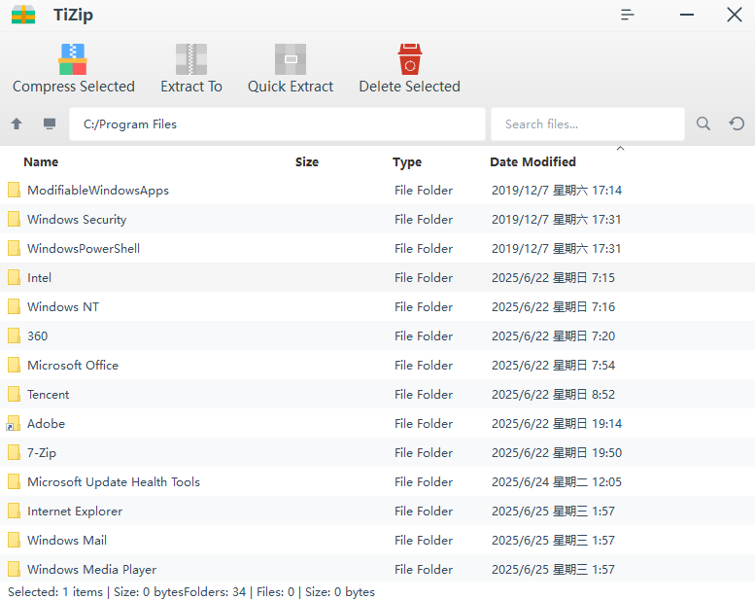The width and height of the screenshot is (755, 600).
Task: Click the Windows Mail name text
Action: [x=67, y=540]
